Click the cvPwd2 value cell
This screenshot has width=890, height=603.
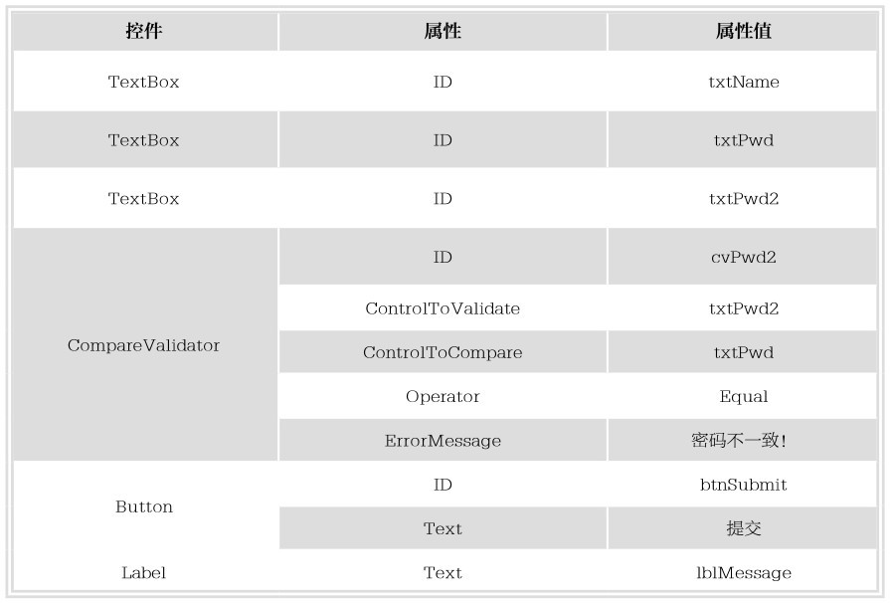(743, 257)
